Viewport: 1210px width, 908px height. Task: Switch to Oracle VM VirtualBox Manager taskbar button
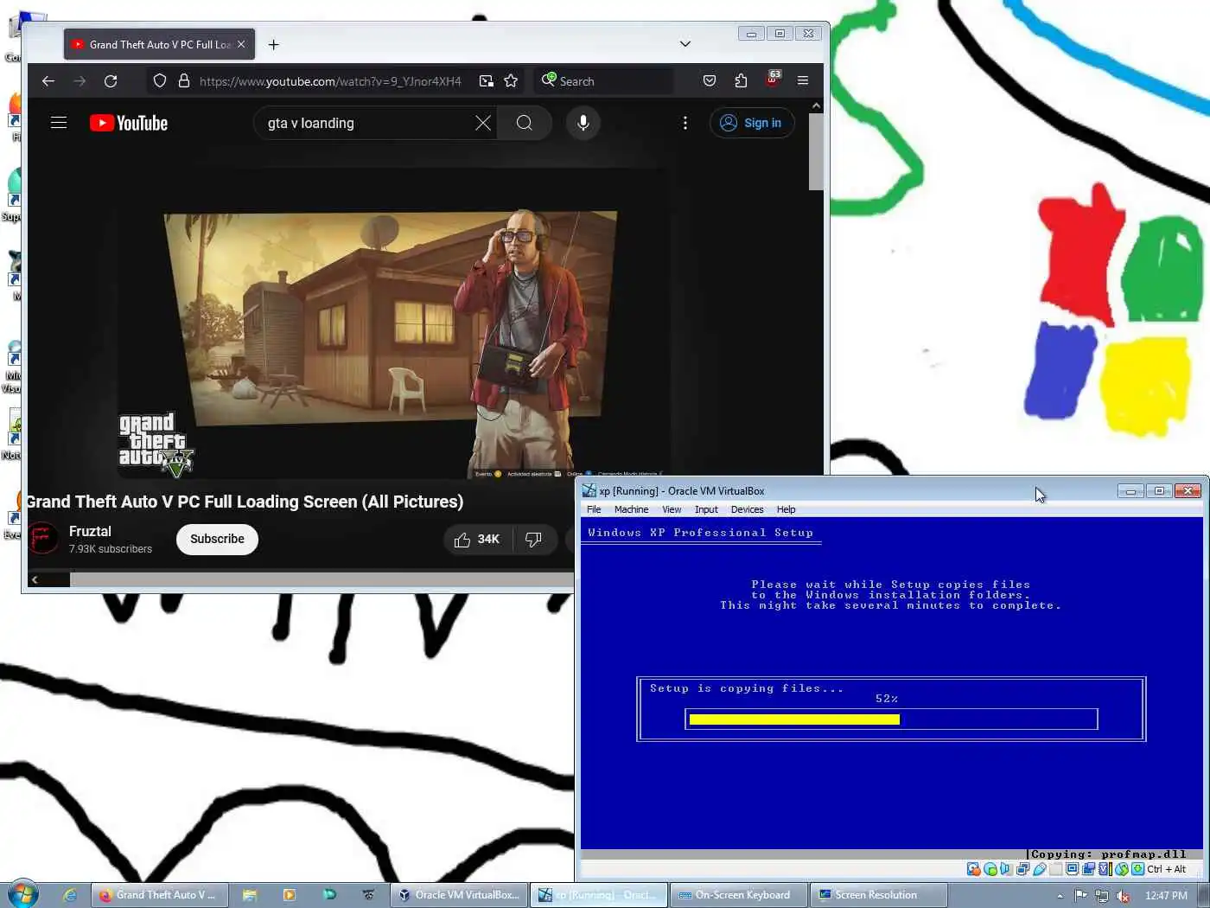[459, 895]
